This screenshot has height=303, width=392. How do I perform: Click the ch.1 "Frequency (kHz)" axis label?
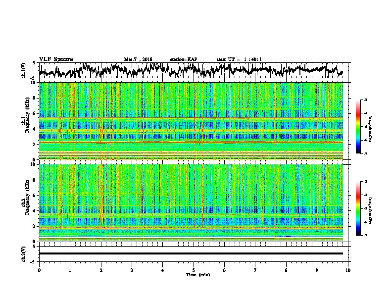point(27,115)
